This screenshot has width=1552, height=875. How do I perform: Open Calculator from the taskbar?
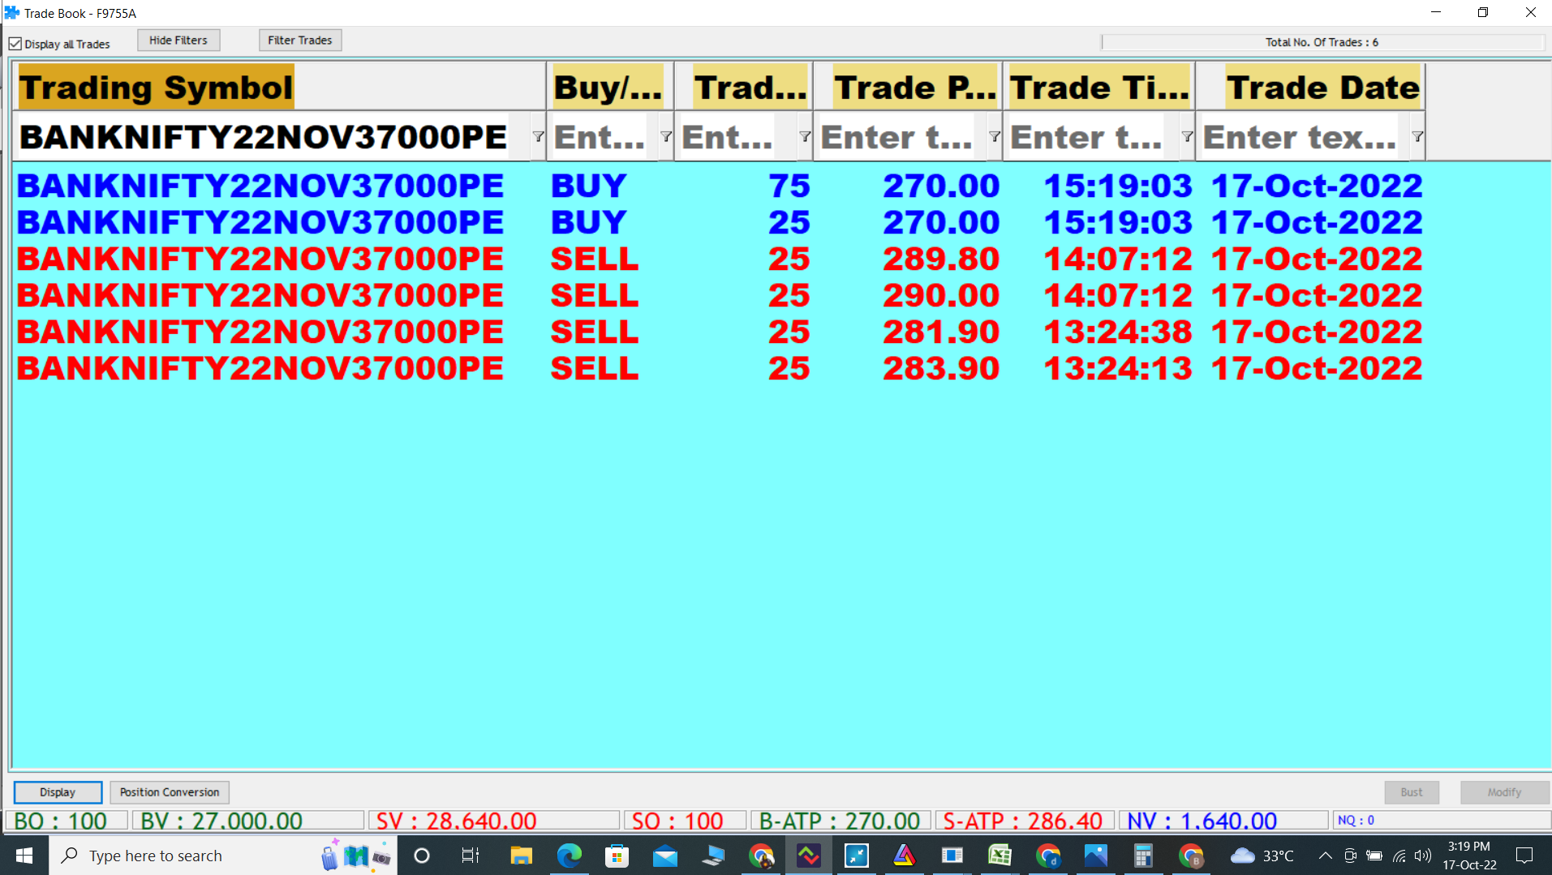click(1143, 856)
